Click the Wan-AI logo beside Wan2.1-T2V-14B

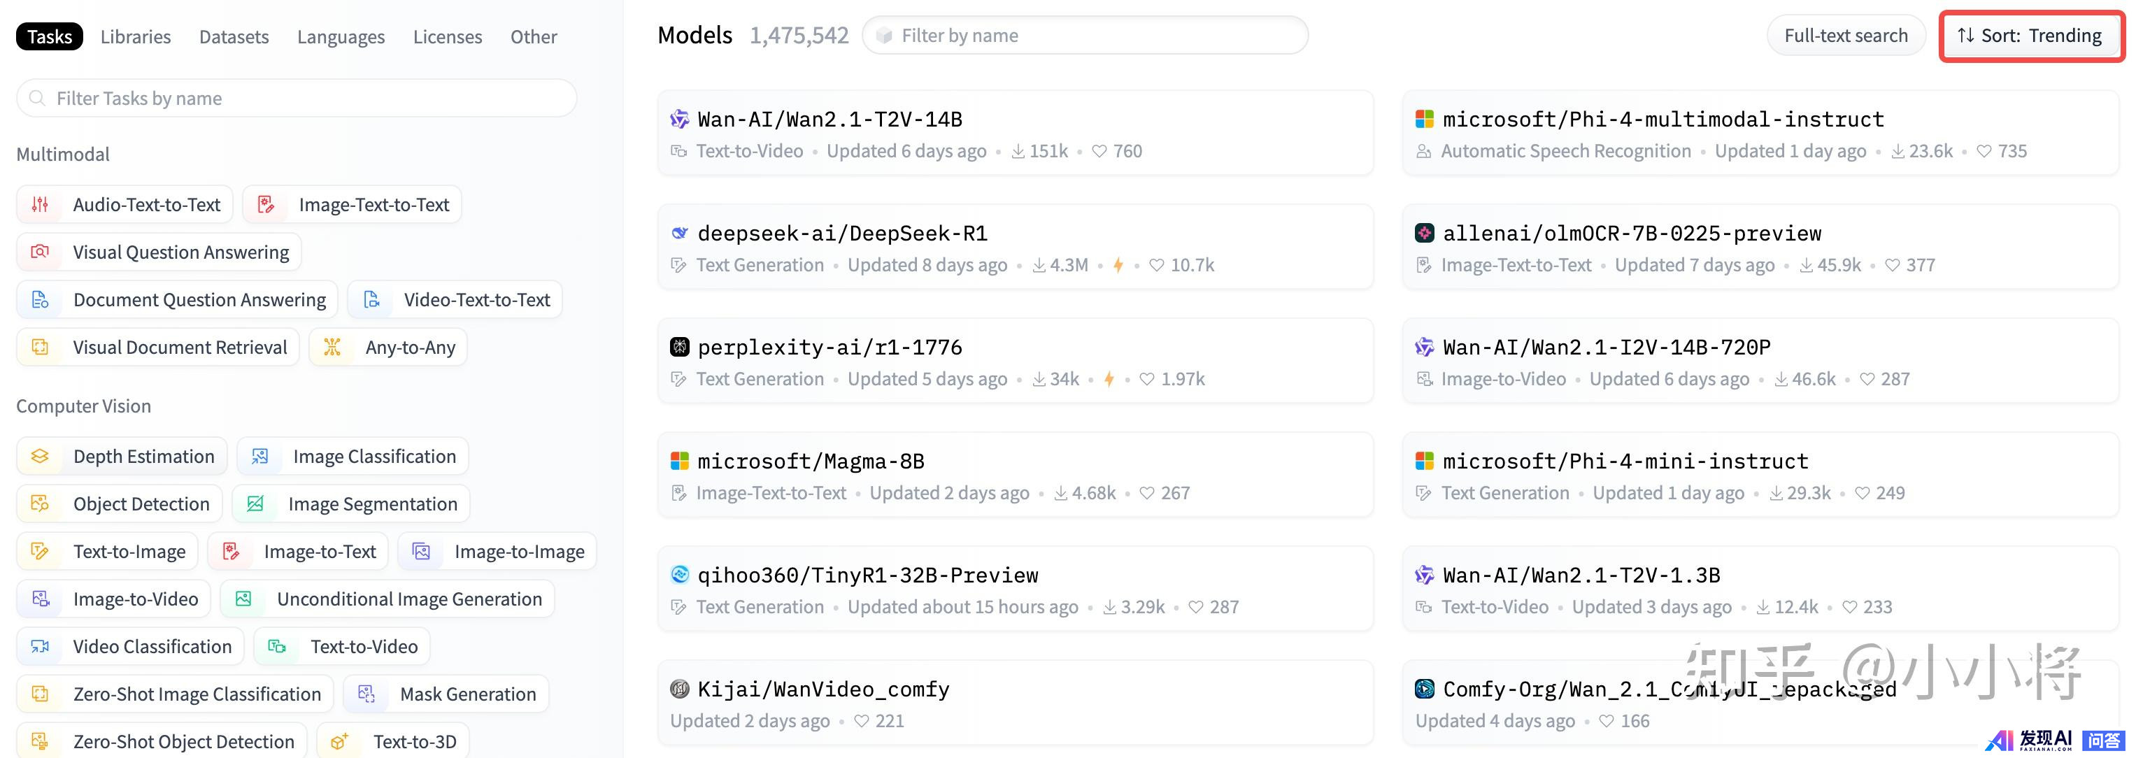[x=679, y=120]
